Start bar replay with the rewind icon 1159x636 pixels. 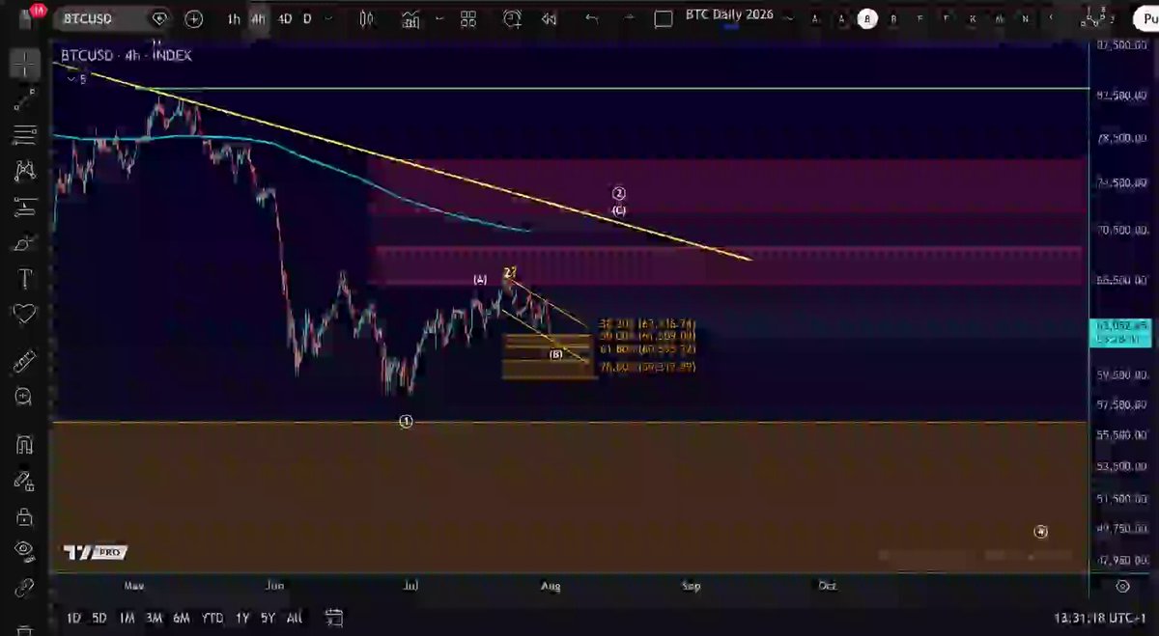click(x=549, y=18)
